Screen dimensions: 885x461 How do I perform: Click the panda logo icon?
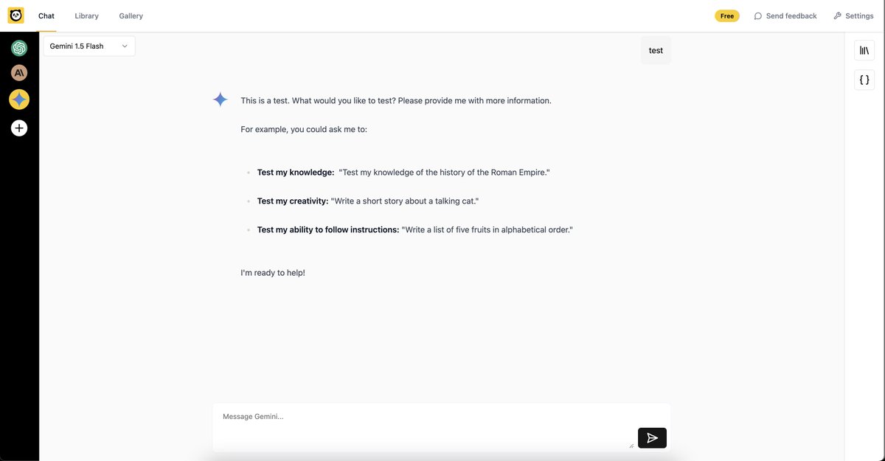click(16, 15)
